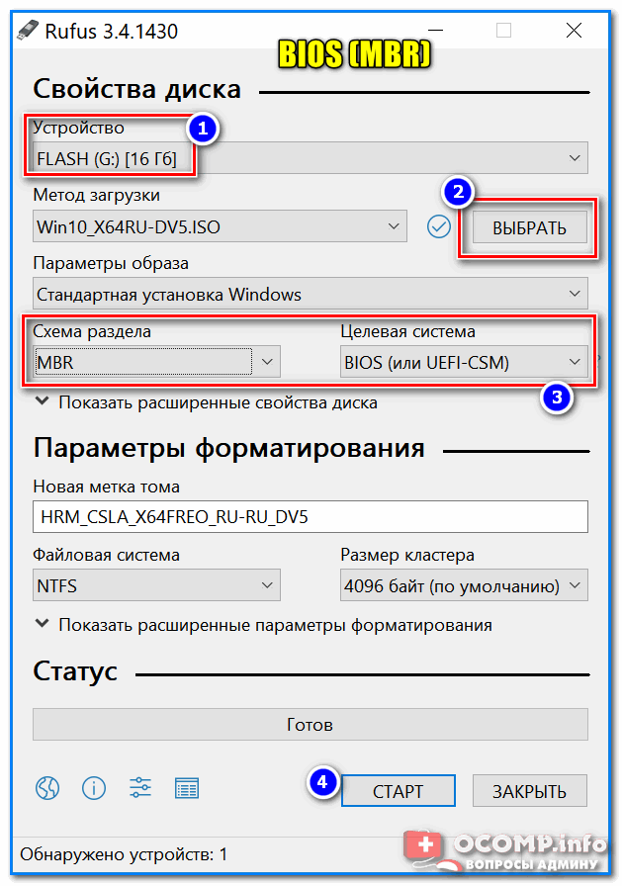This screenshot has width=622, height=886.
Task: Click the ВЫБРАТЬ button
Action: 529,227
